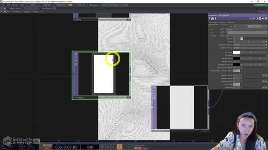
Task: Click the language globe icon in parameter header
Action: [260, 18]
